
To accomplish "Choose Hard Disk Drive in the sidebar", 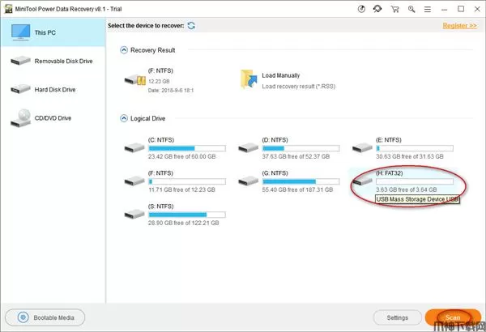I will tap(52, 89).
